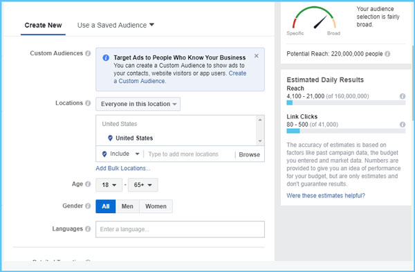Click the 80 - 500 link clicks value
Image resolution: width=415 pixels, height=272 pixels.
(297, 125)
